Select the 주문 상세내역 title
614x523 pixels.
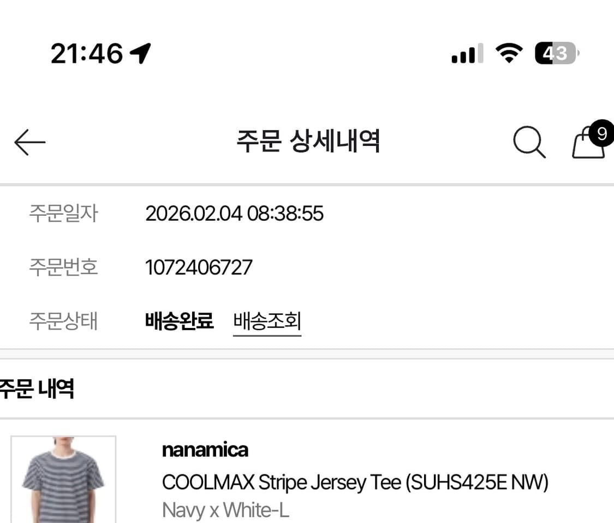(x=309, y=141)
